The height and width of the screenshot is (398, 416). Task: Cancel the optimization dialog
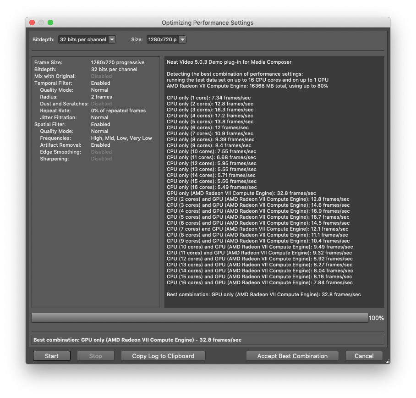pyautogui.click(x=364, y=356)
